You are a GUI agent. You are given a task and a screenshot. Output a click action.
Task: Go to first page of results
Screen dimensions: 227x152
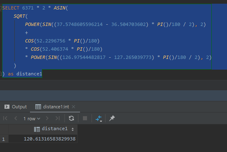click(5, 118)
